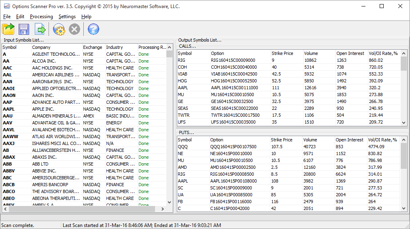Click the Stop scan X icon
The height and width of the screenshot is (229, 410).
tap(74, 29)
